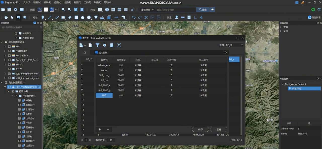This screenshot has width=322, height=149.
Task: Open the filter icon in the attribute table toolbar
Action: [98, 45]
